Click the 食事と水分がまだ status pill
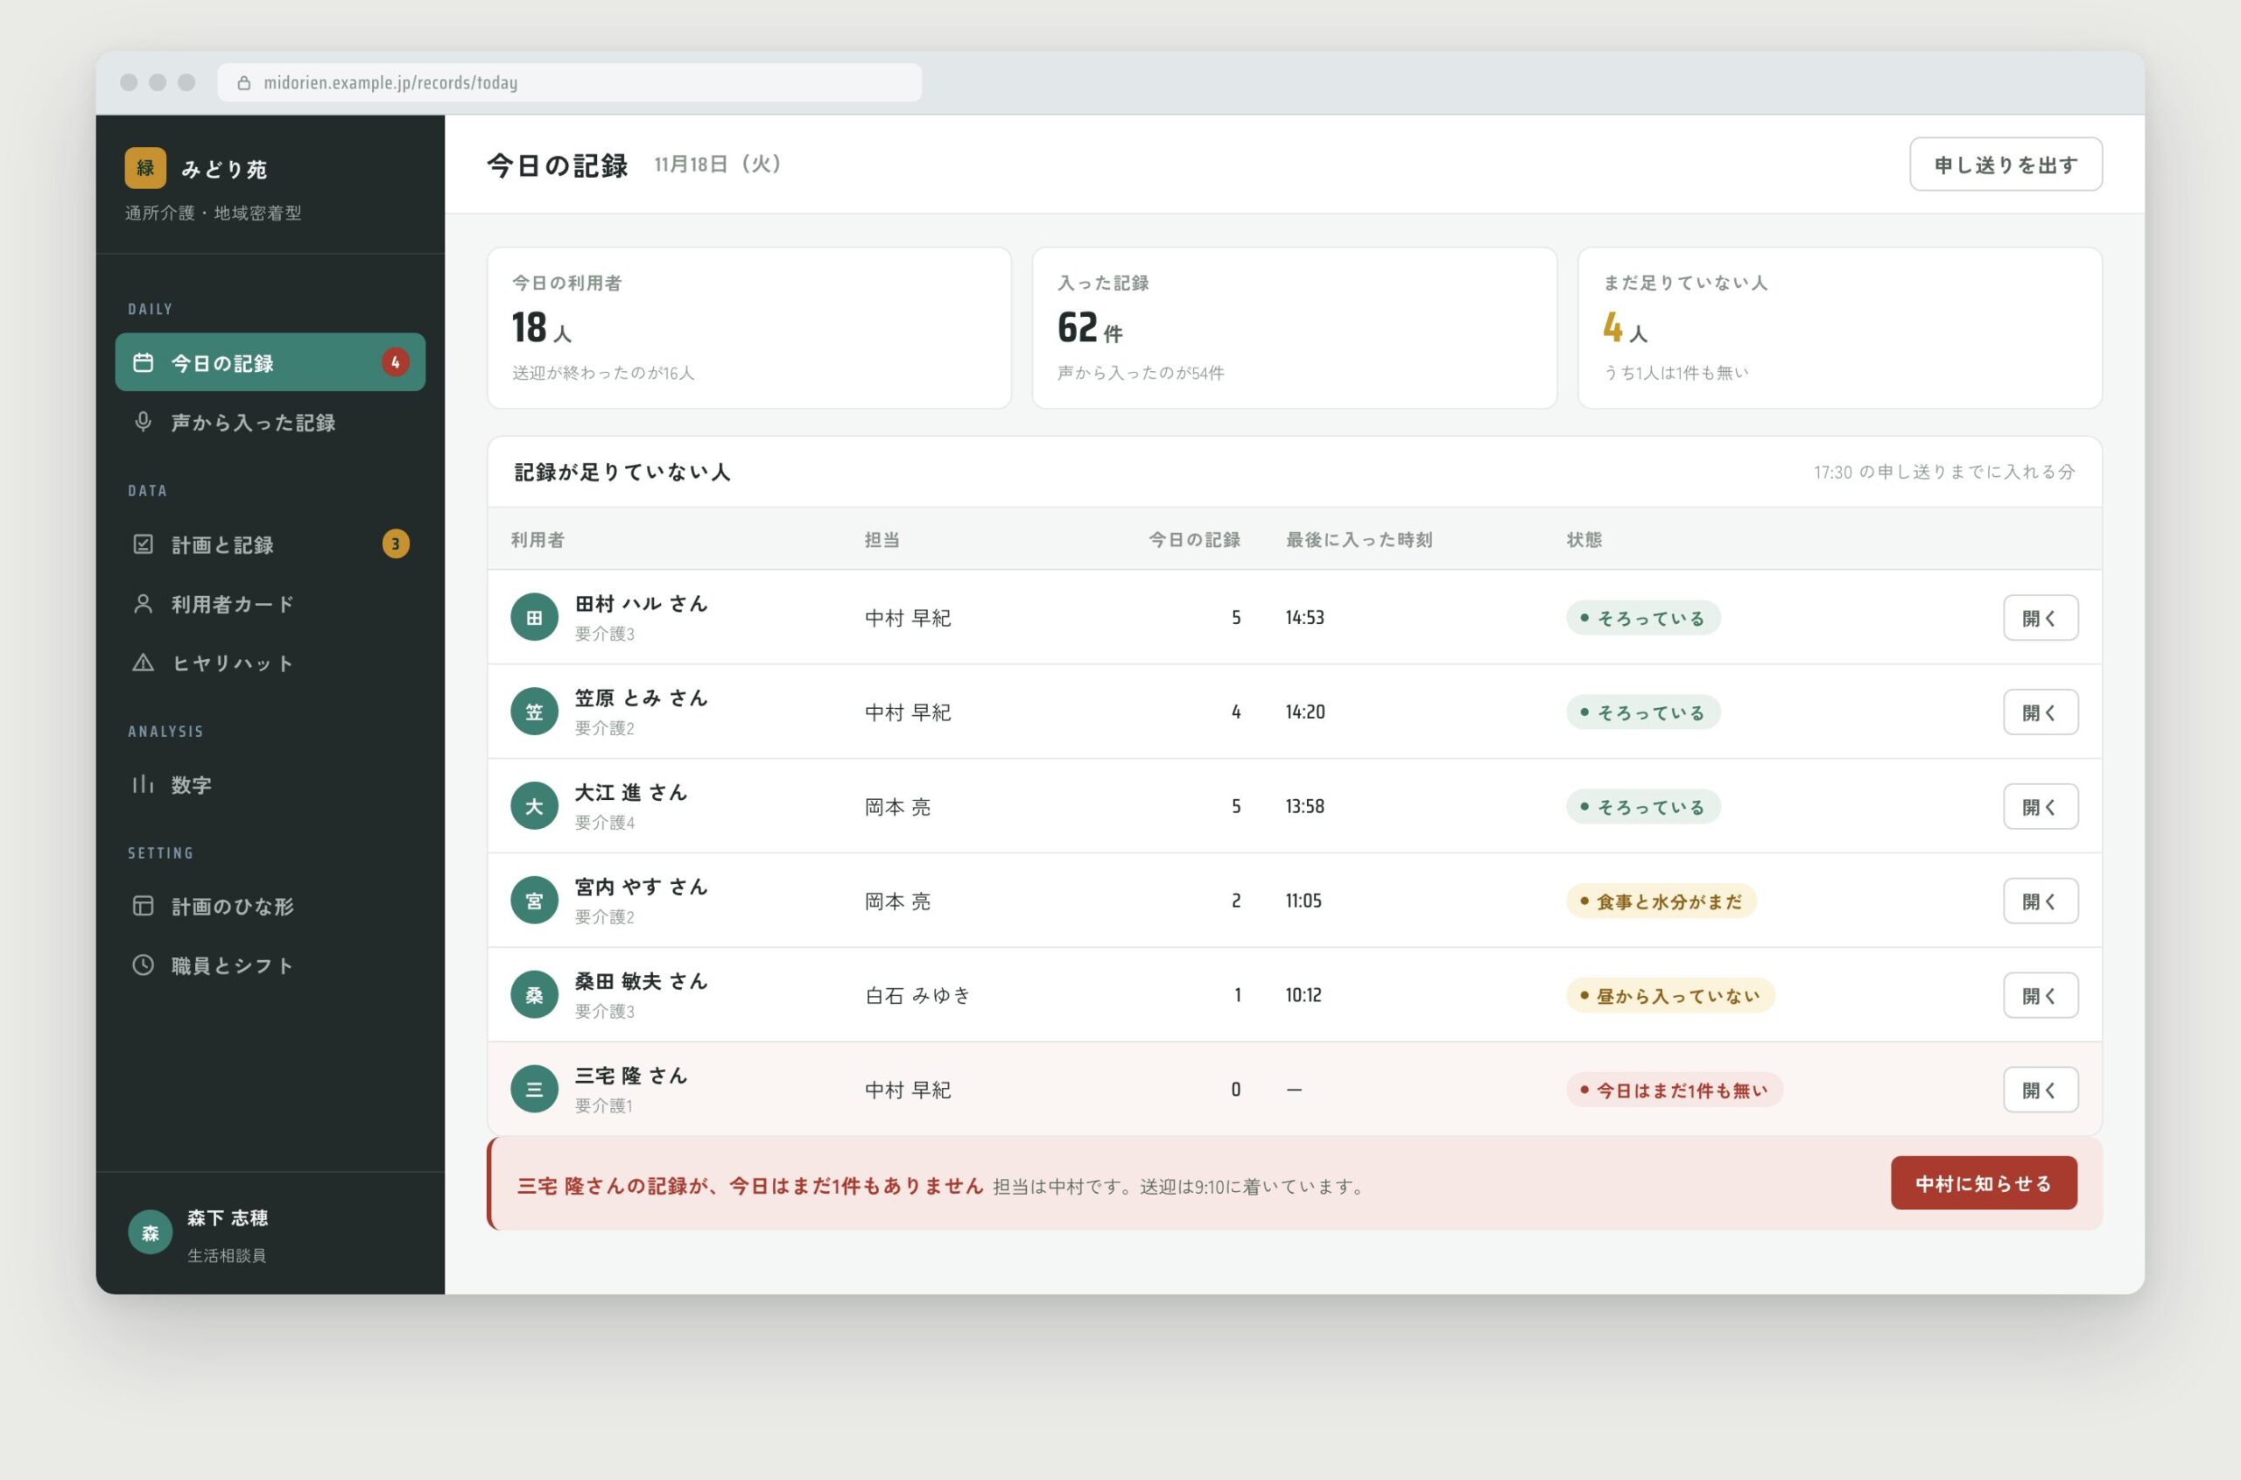The width and height of the screenshot is (2241, 1480). coord(1661,901)
